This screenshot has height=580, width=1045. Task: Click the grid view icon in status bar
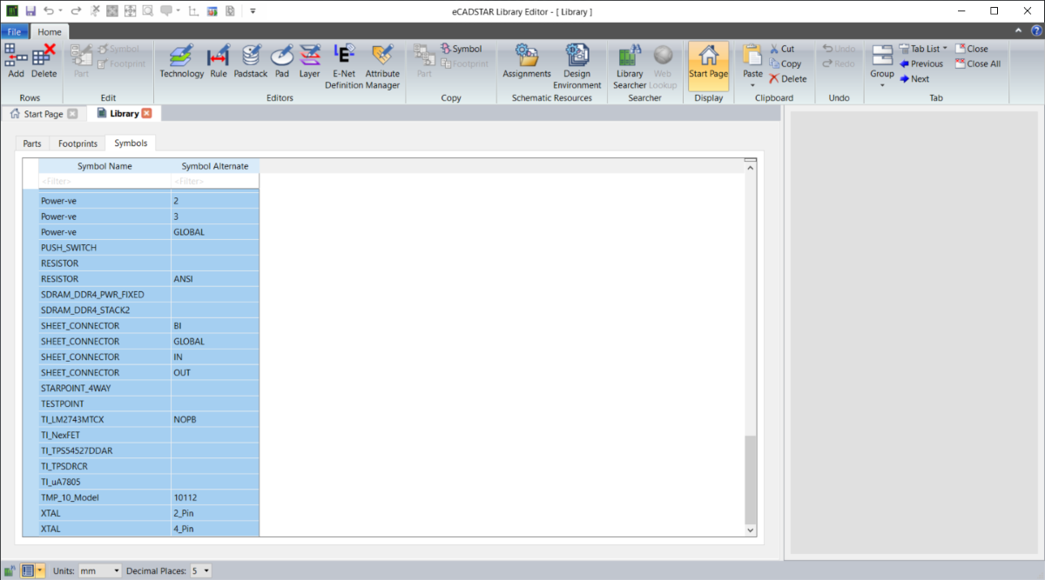27,570
